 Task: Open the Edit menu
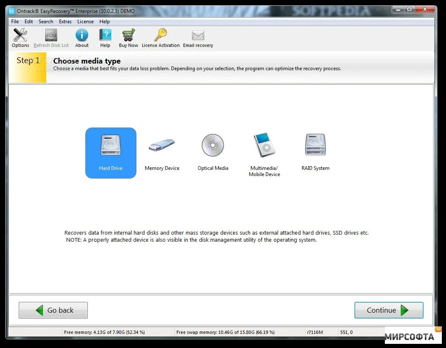29,22
